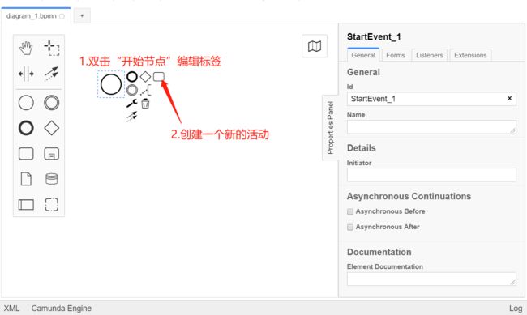Enable Asynchronous Before checkbox
Screen dimensions: 527x315
pyautogui.click(x=350, y=211)
